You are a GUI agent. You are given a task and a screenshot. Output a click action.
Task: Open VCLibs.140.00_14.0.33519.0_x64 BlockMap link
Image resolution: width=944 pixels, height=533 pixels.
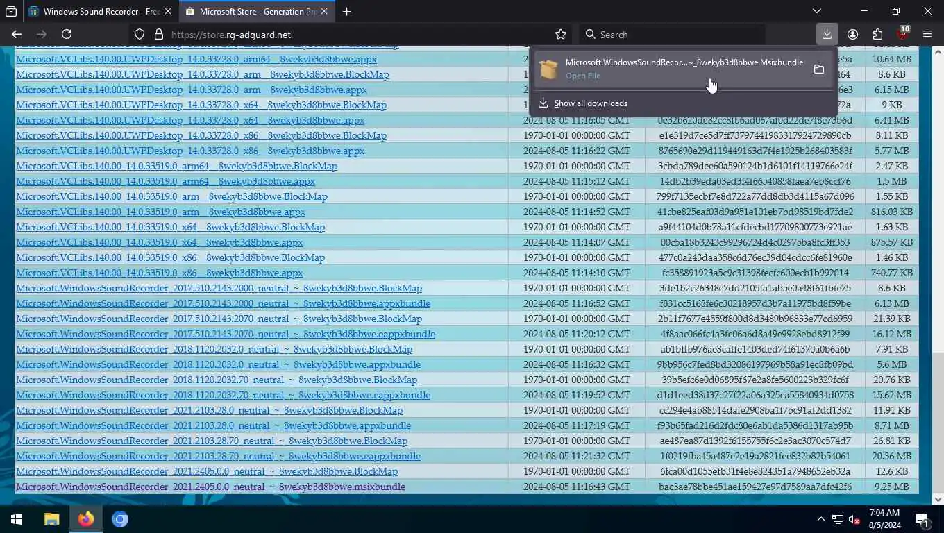point(170,227)
